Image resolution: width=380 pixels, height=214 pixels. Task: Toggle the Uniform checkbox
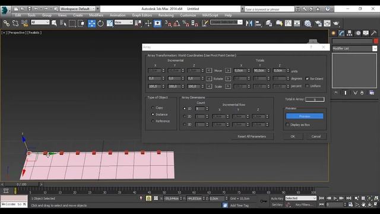point(307,86)
